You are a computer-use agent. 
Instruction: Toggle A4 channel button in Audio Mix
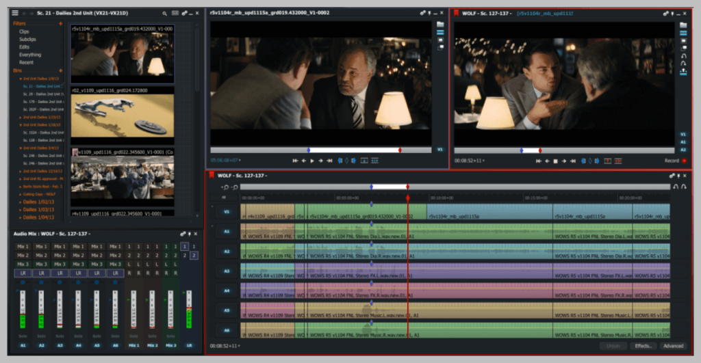pos(78,346)
